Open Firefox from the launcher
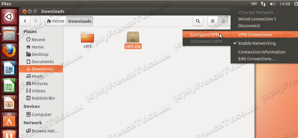The image size is (298, 138). click(x=9, y=51)
